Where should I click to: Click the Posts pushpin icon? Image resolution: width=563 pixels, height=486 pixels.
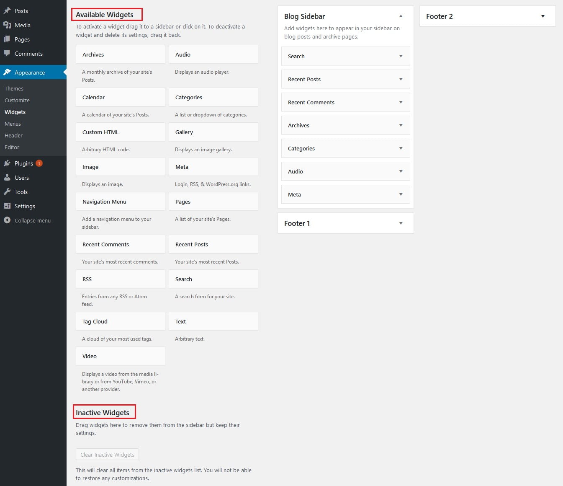pyautogui.click(x=7, y=10)
